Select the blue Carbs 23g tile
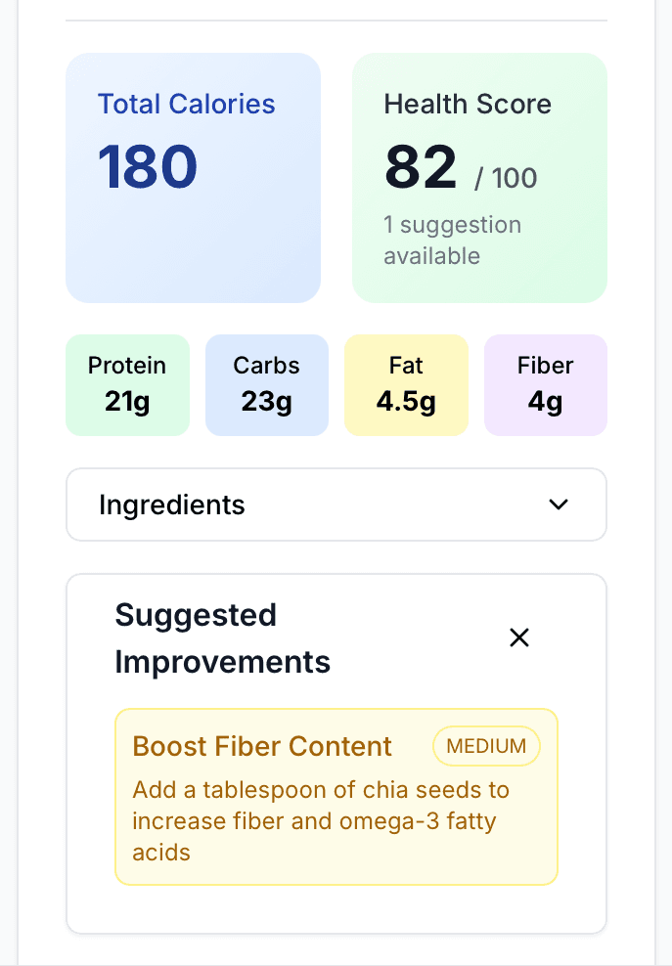Image resolution: width=672 pixels, height=966 pixels. [267, 384]
